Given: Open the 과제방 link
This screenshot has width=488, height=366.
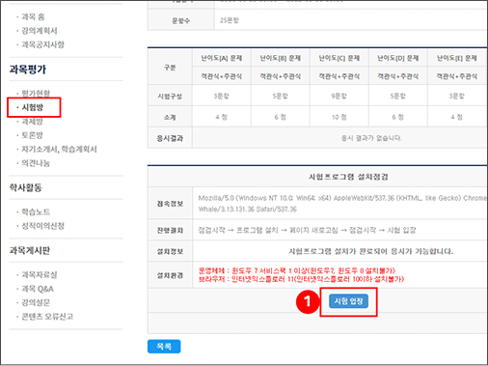Looking at the screenshot, I should (x=32, y=122).
